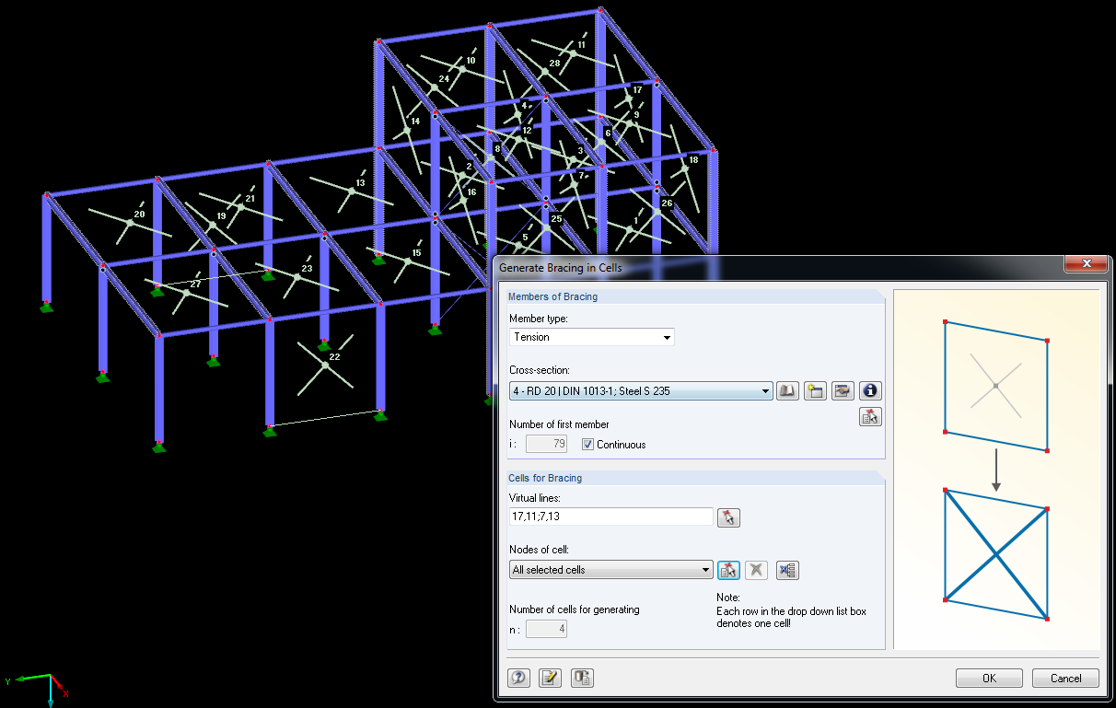Close the Generate Bracing in Cells dialog
The height and width of the screenshot is (708, 1116).
[x=1086, y=265]
